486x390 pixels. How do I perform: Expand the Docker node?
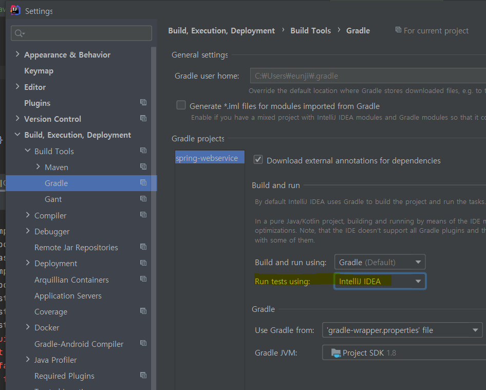coord(28,327)
